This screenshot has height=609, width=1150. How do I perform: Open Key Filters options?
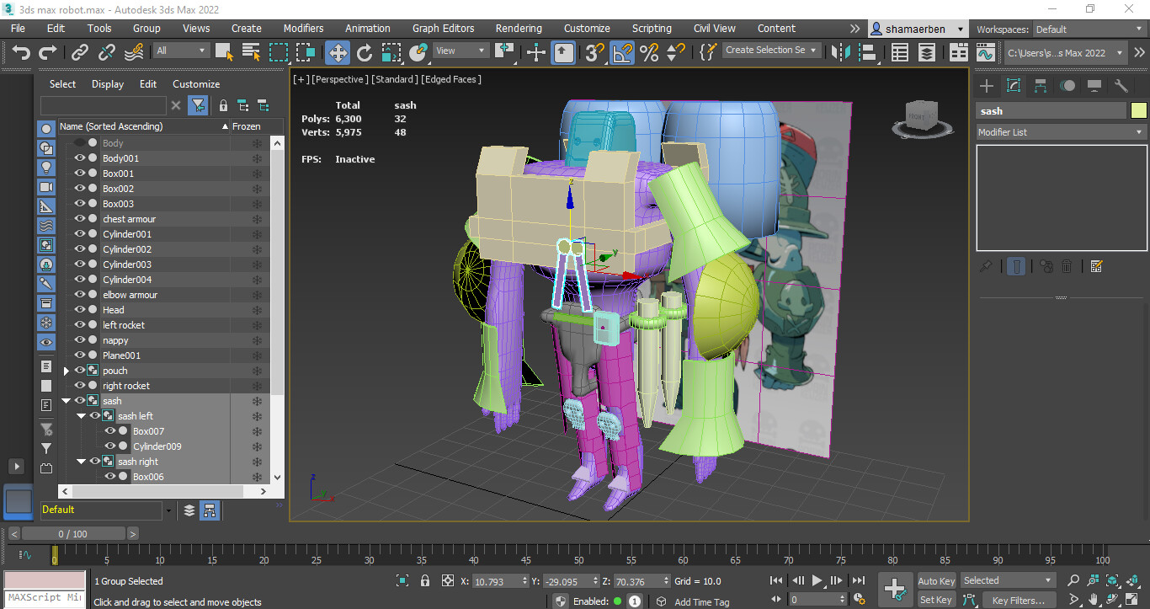1018,600
